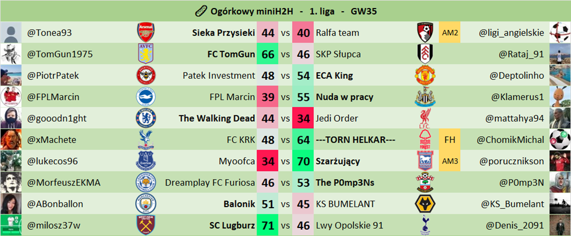Click the West Ham club crest
This screenshot has width=571, height=236.
click(x=146, y=225)
